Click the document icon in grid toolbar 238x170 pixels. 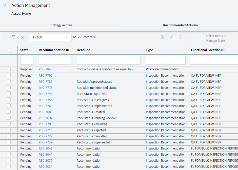click(x=162, y=37)
